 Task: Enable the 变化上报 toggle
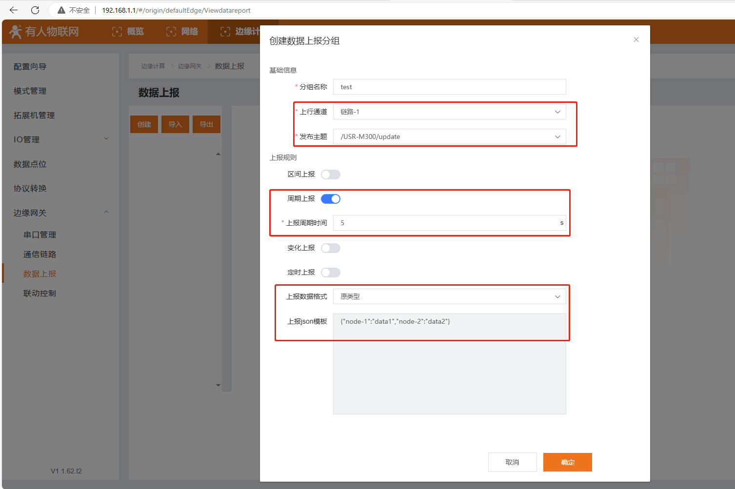point(330,248)
